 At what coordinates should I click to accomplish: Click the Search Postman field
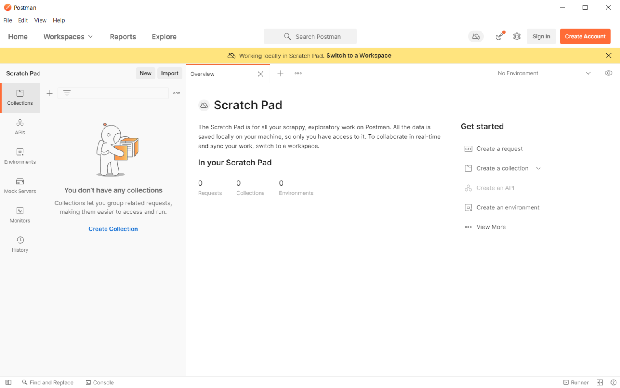tap(310, 36)
